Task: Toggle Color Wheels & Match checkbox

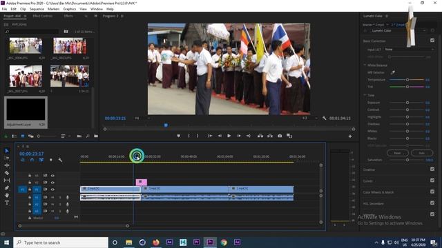Action: click(x=432, y=192)
